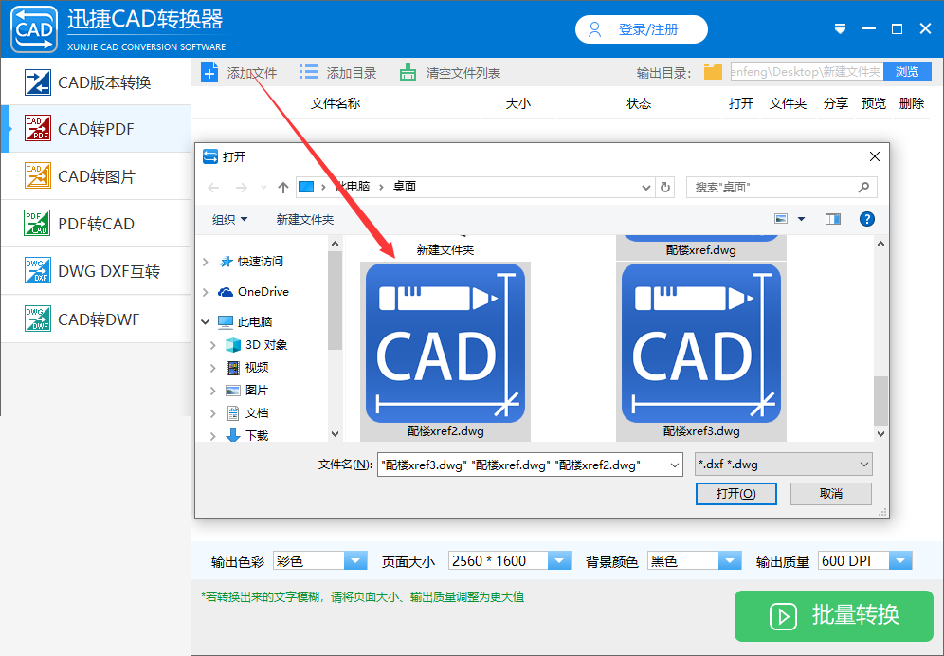This screenshot has height=656, width=944.
Task: Refresh the folder view
Action: [x=665, y=188]
